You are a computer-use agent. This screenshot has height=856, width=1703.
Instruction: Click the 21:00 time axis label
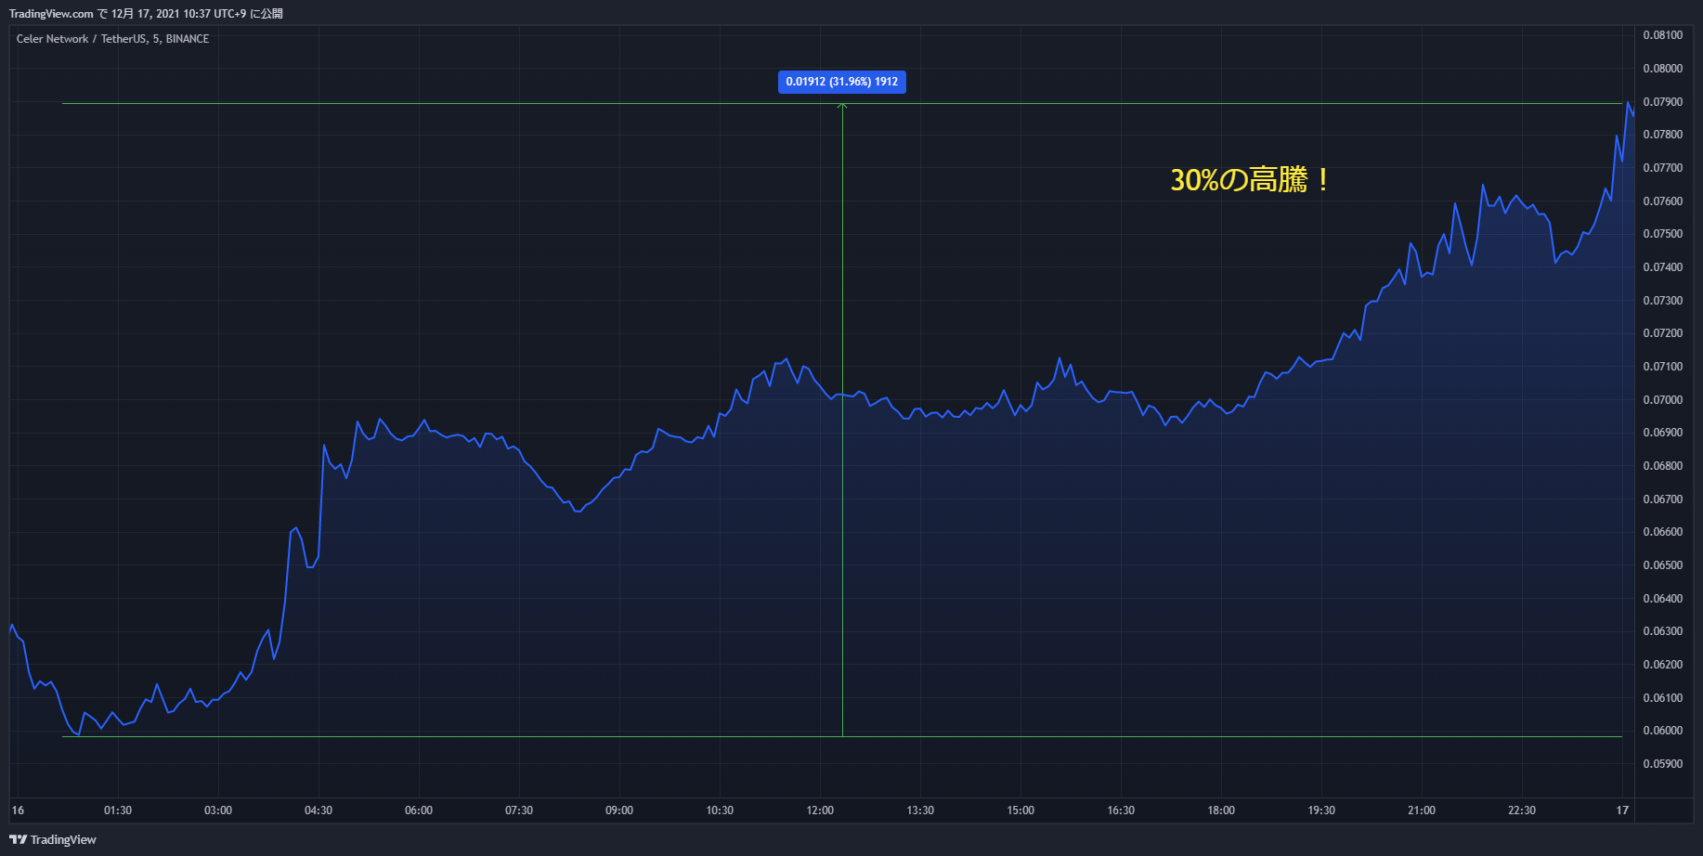point(1422,811)
